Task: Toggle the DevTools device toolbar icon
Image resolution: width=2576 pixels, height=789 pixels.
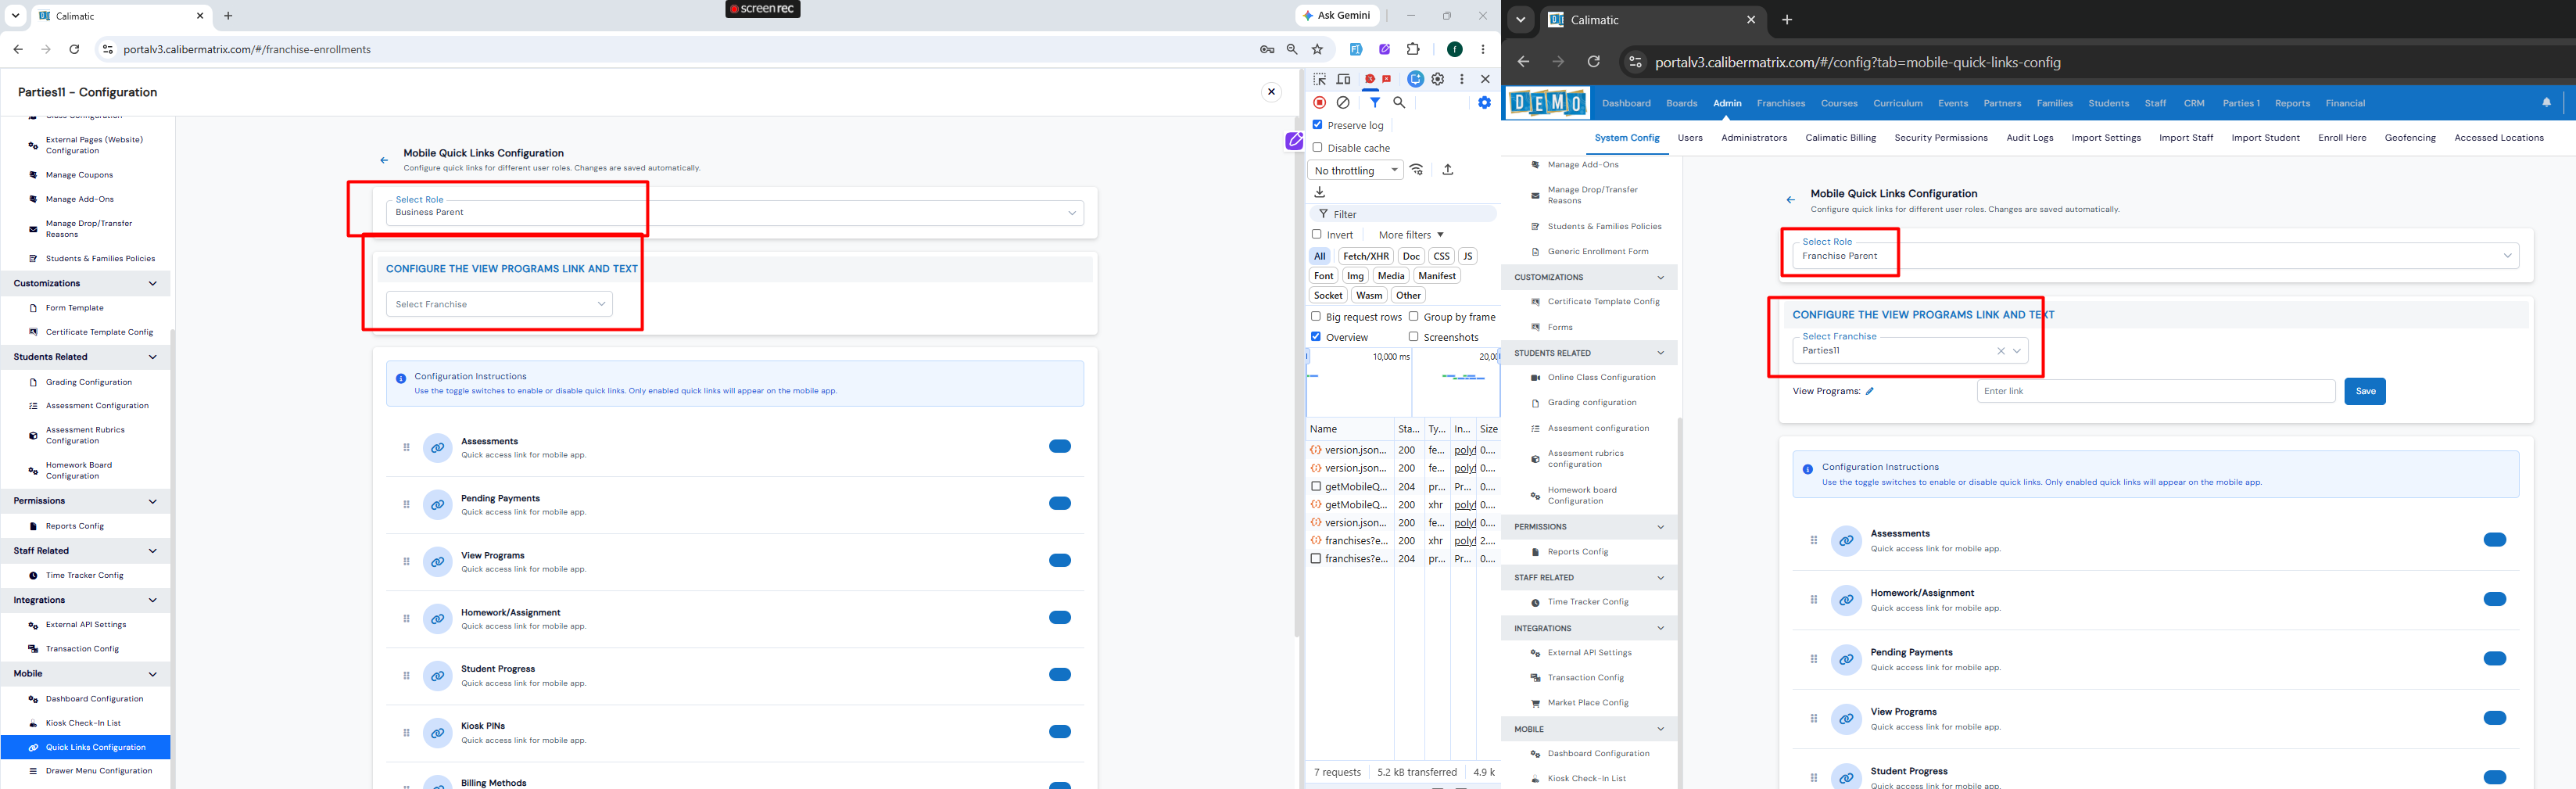Action: pos(1343,79)
